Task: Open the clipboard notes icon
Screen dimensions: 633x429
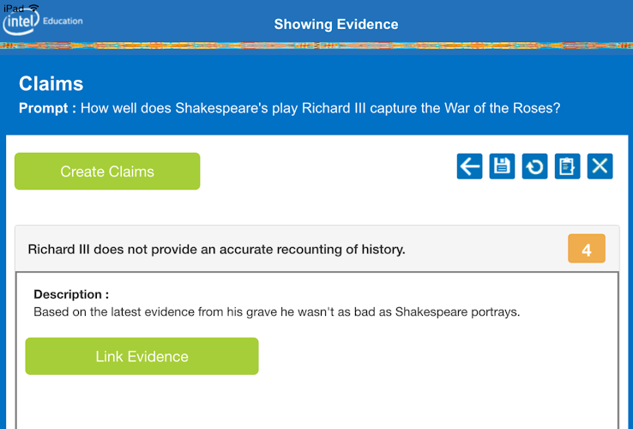Action: pyautogui.click(x=567, y=166)
